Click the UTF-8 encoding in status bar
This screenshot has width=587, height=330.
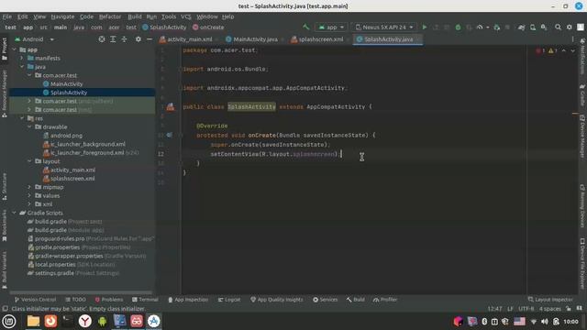[x=526, y=309]
